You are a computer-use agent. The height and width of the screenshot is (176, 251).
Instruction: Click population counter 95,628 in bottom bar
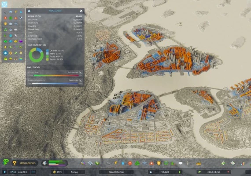tap(165, 172)
